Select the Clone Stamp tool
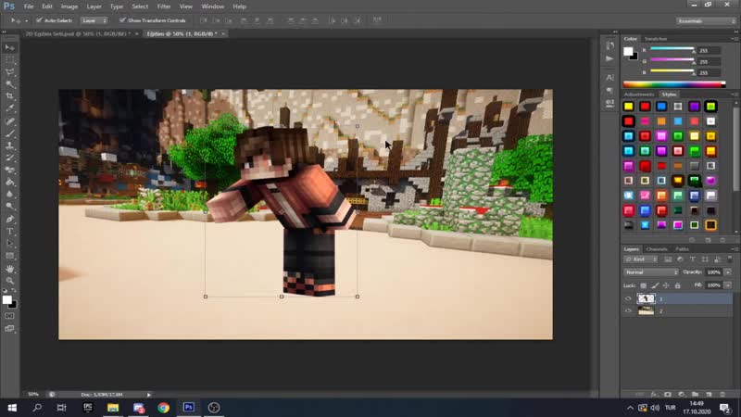The image size is (741, 417). (x=9, y=145)
